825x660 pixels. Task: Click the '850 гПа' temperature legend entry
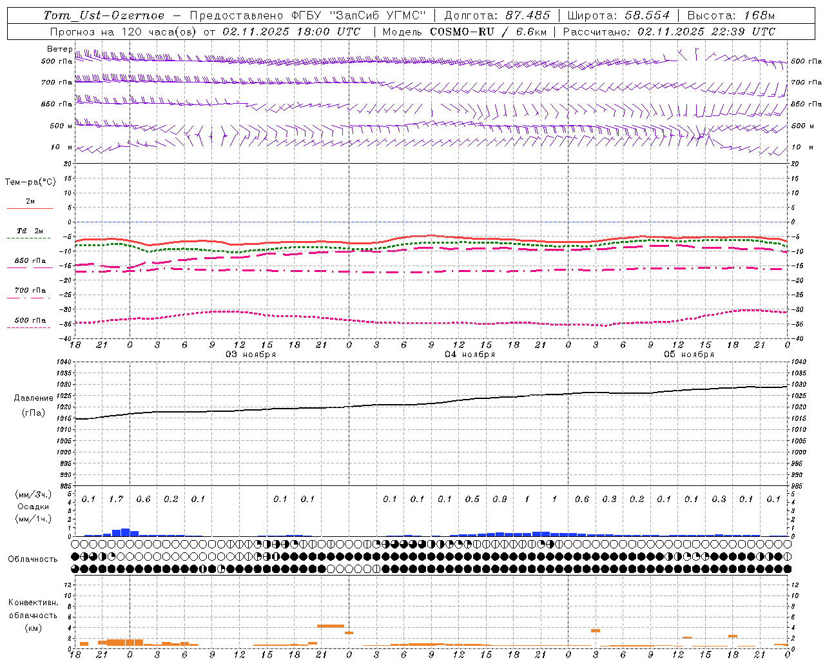[x=30, y=261]
